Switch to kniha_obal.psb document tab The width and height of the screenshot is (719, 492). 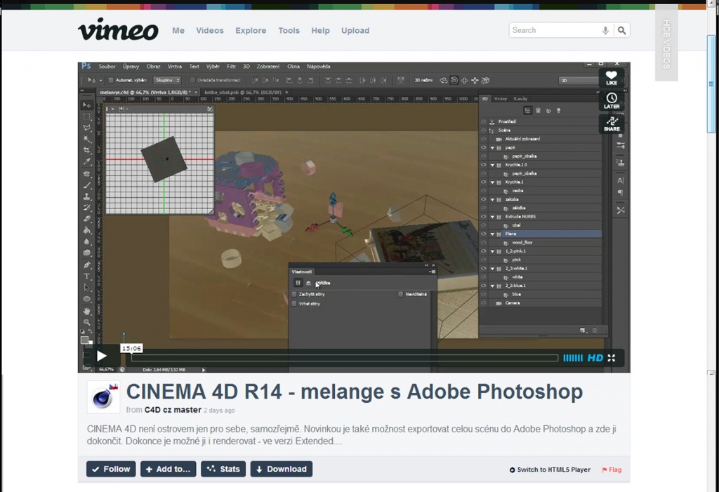[x=244, y=92]
